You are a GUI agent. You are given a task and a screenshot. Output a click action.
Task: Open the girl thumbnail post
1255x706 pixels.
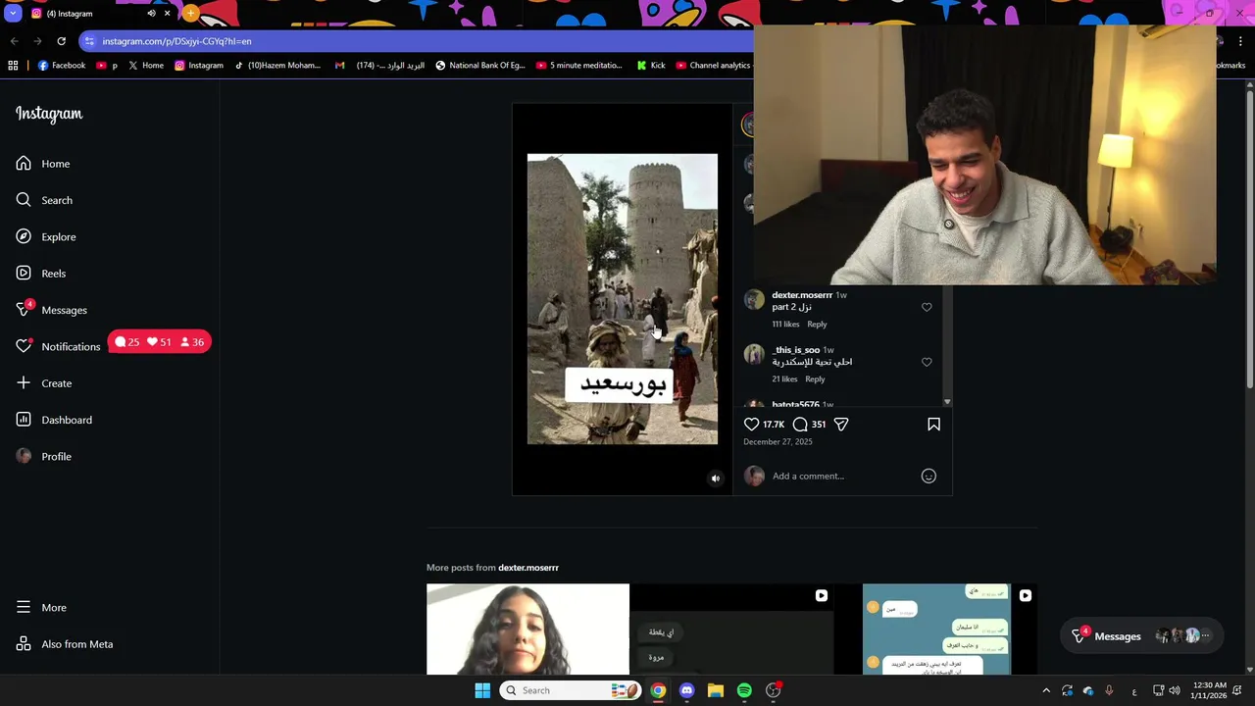pyautogui.click(x=527, y=630)
